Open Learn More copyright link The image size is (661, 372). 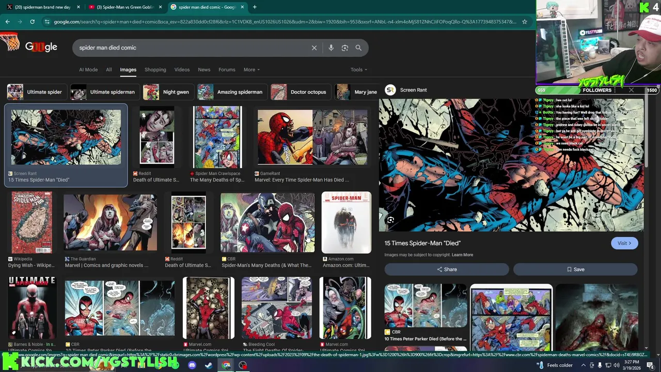click(462, 255)
